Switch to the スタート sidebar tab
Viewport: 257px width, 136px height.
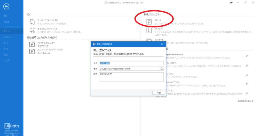click(12, 31)
